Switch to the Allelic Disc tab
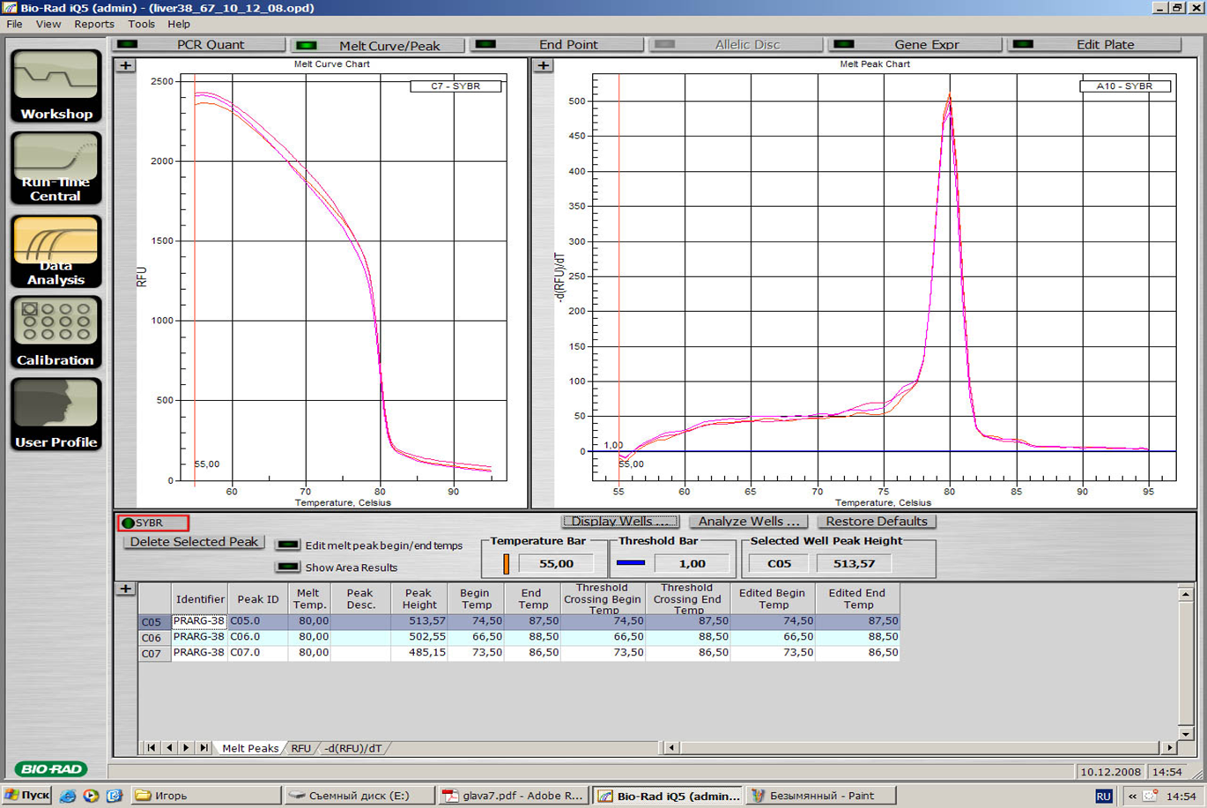The height and width of the screenshot is (808, 1207). tap(737, 44)
